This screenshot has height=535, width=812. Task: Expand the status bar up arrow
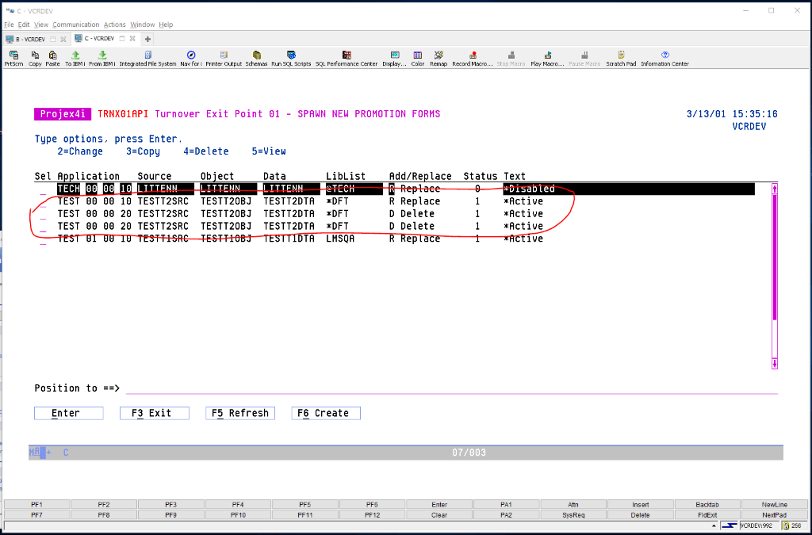click(714, 525)
